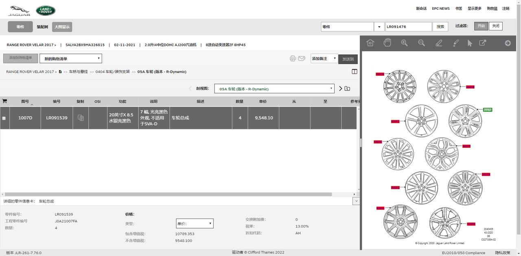The image size is (521, 256).
Task: Click the copy icon for LR091539
Action: coord(81,118)
